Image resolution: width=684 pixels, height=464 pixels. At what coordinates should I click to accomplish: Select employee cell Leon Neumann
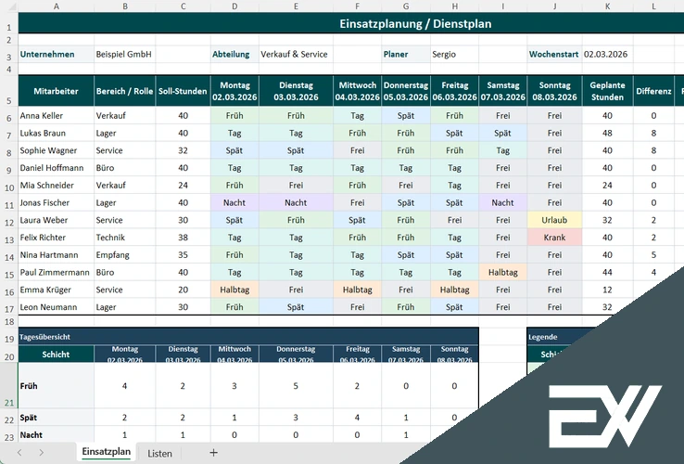tap(56, 307)
